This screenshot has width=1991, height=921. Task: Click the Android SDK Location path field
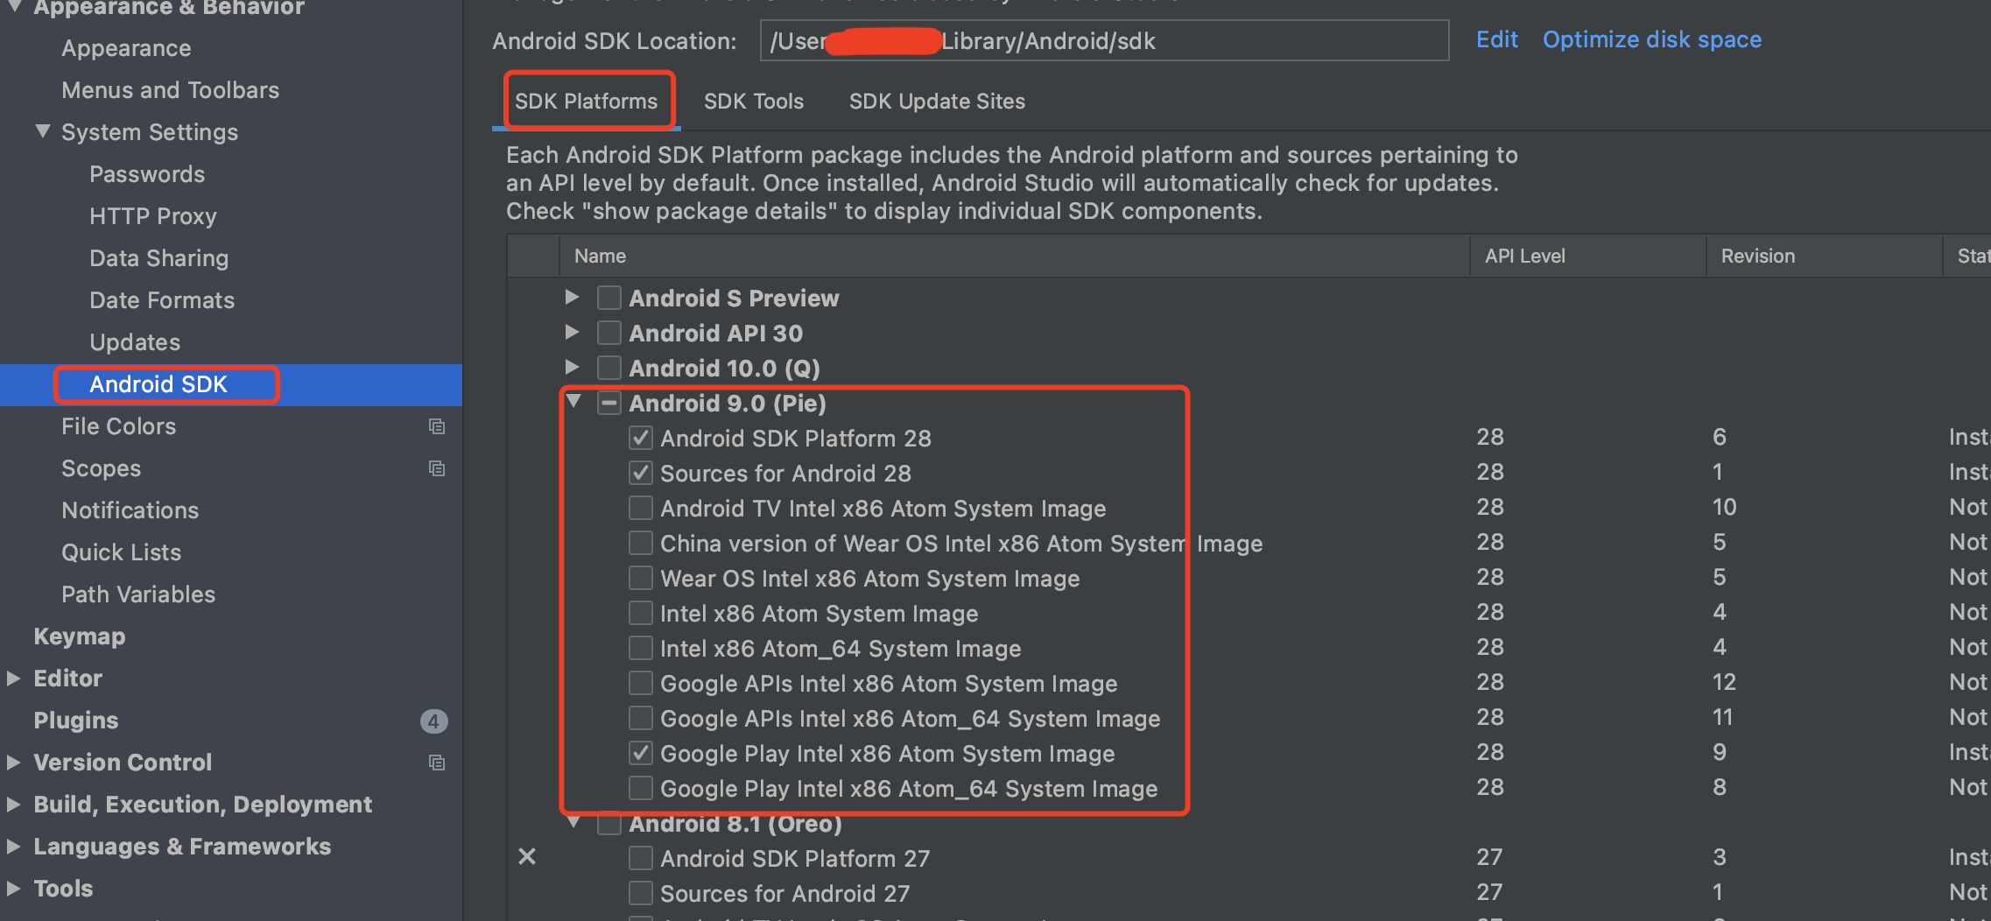click(1104, 40)
